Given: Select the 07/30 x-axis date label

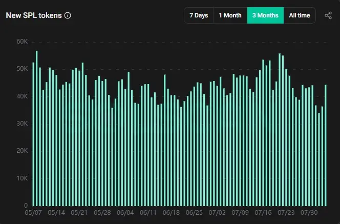Looking at the screenshot, I should click(309, 212).
